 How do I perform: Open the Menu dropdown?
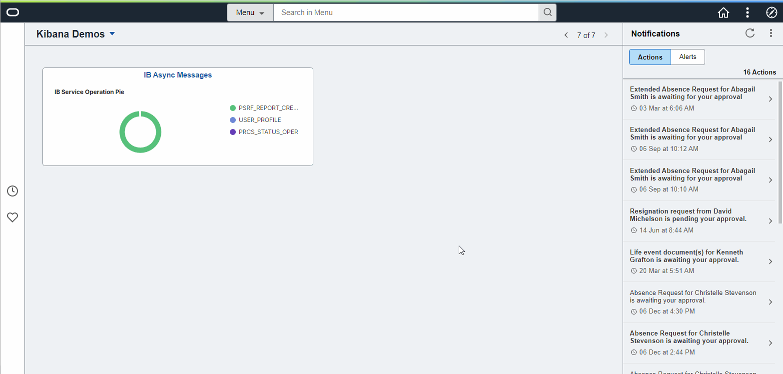click(x=250, y=12)
